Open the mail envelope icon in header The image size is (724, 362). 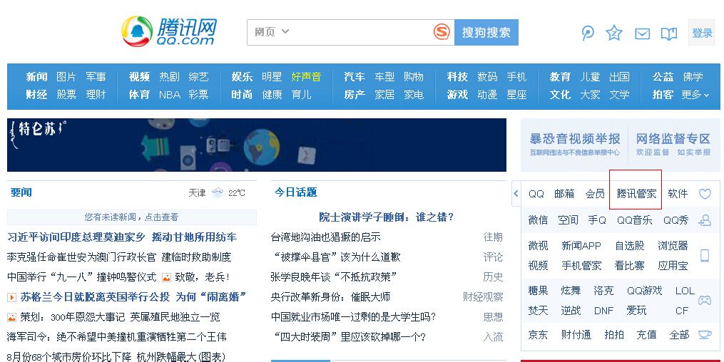pos(642,33)
